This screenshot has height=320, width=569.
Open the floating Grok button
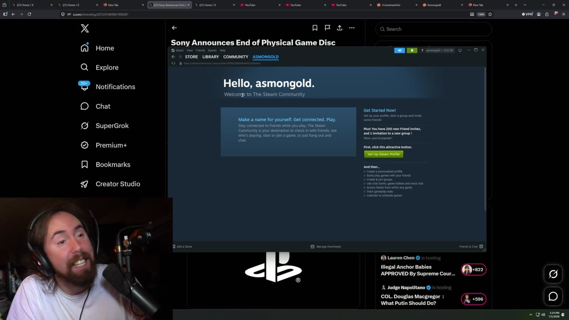coord(553,274)
